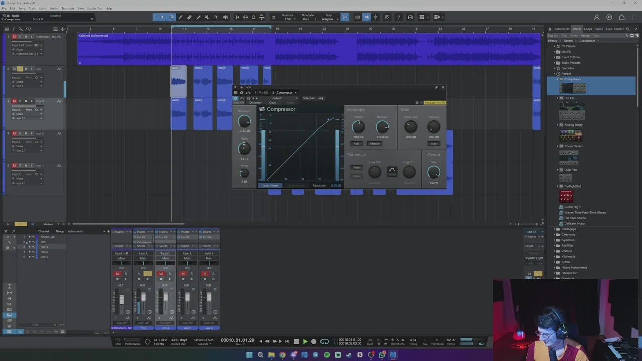The height and width of the screenshot is (361, 642).
Task: Click the Record button in transport
Action: (314, 342)
